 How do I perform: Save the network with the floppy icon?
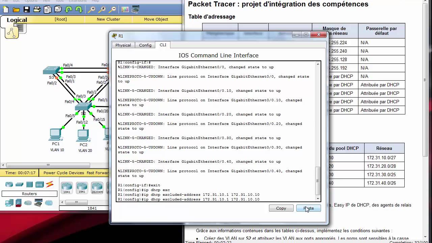27,9
